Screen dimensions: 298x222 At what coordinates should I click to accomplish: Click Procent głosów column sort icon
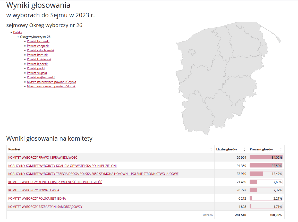click(x=281, y=149)
